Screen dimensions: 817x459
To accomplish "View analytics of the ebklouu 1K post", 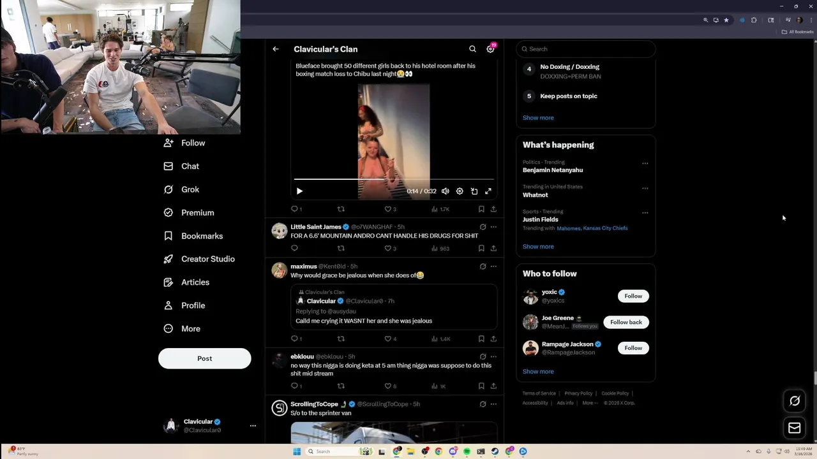I will click(439, 386).
